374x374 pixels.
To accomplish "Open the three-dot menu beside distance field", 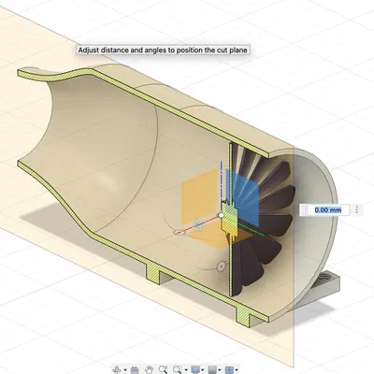I will point(357,209).
